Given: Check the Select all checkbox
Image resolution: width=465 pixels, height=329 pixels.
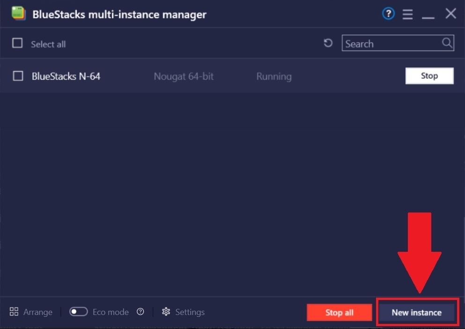Looking at the screenshot, I should point(17,43).
